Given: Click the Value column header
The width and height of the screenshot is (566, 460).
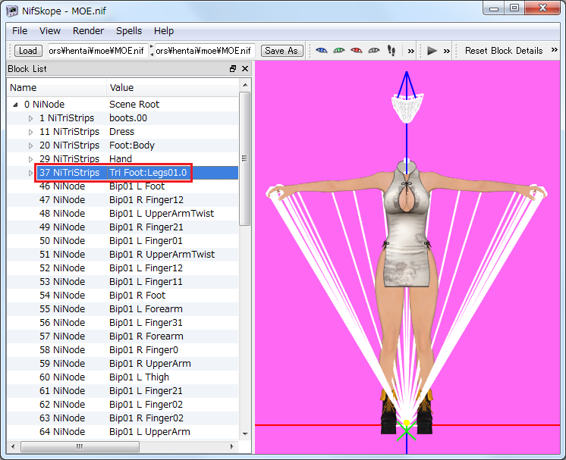Looking at the screenshot, I should [x=172, y=88].
